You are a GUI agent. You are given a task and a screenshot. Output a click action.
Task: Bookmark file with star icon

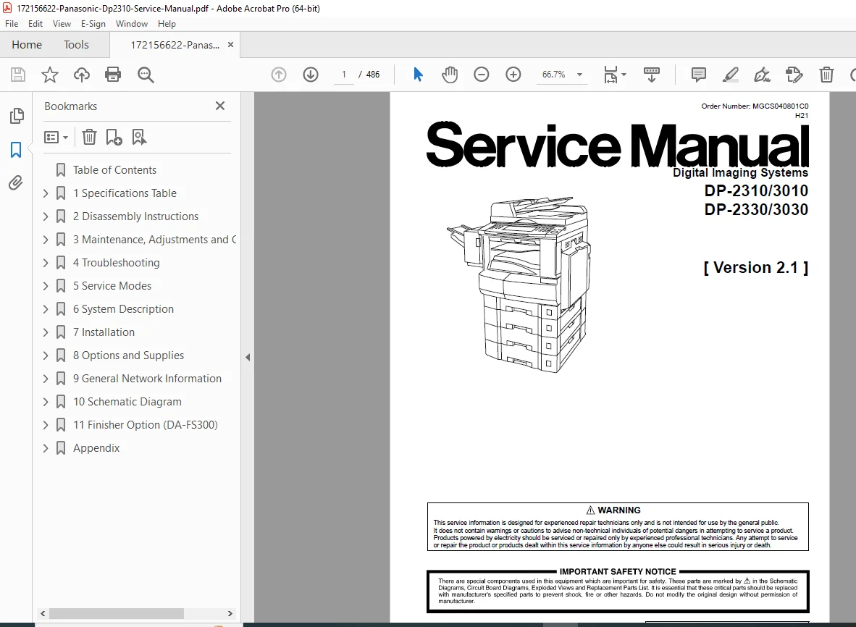50,75
